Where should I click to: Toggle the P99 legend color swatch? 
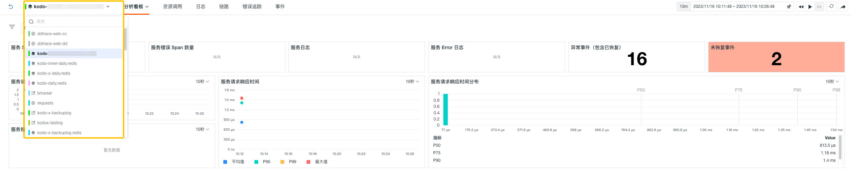[283, 162]
